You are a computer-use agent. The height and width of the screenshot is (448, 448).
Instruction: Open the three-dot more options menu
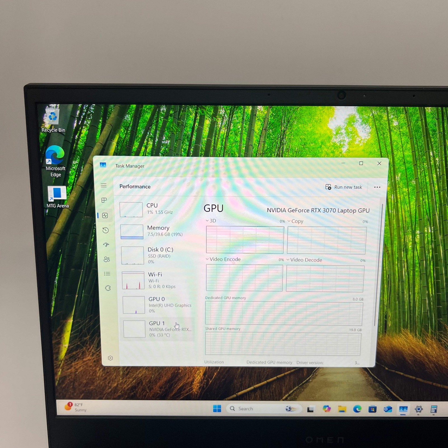click(x=377, y=187)
